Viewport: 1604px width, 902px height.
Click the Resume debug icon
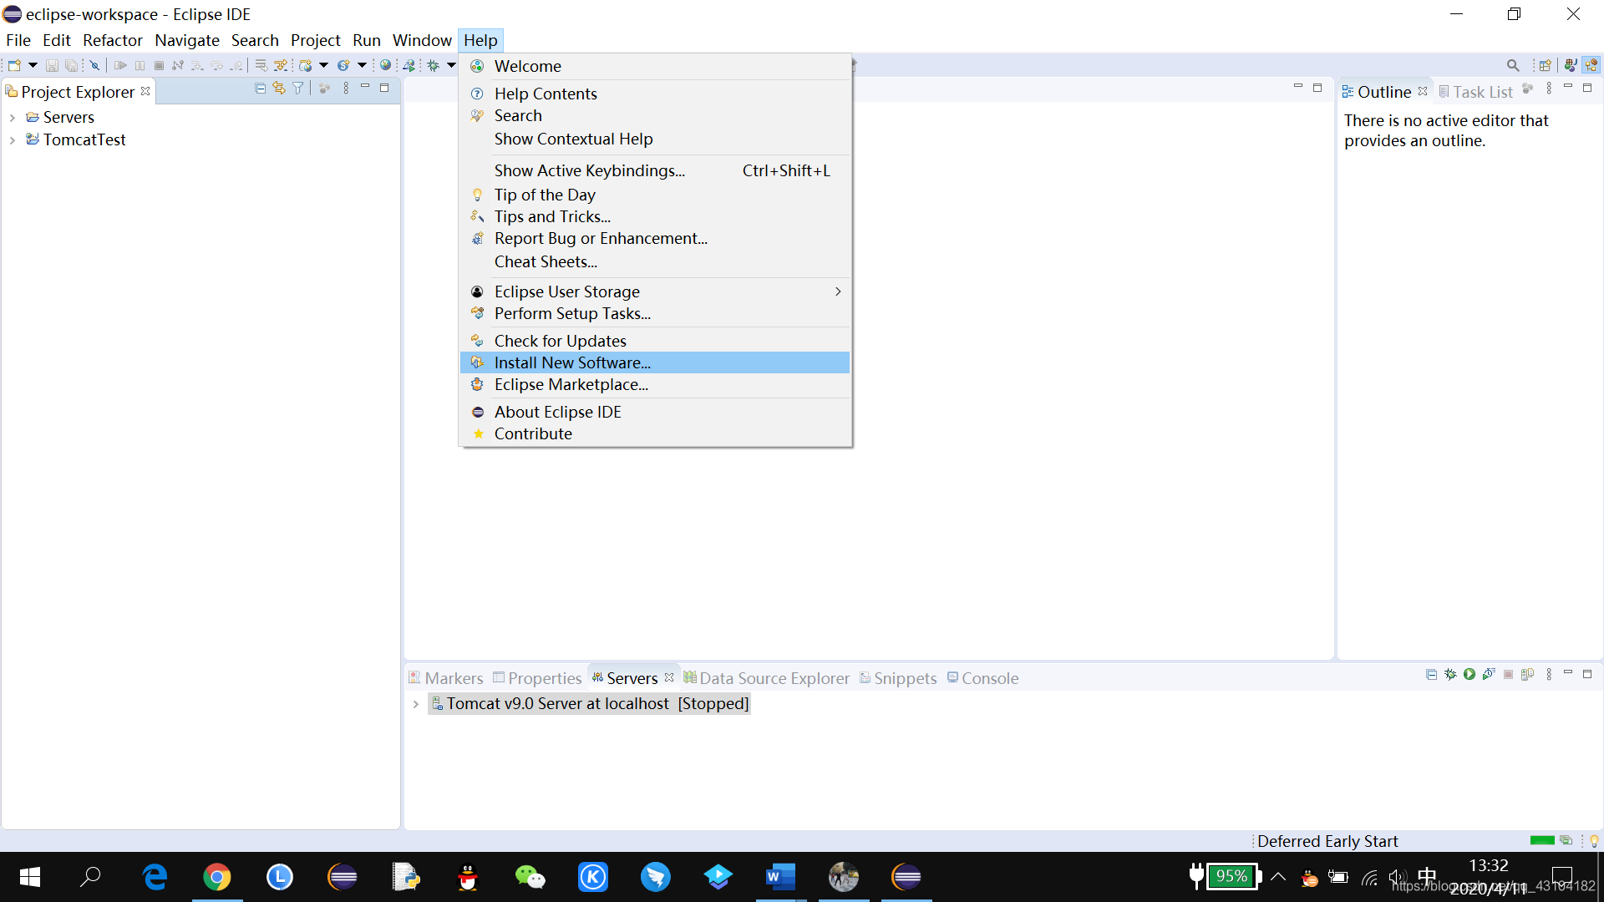coord(120,65)
